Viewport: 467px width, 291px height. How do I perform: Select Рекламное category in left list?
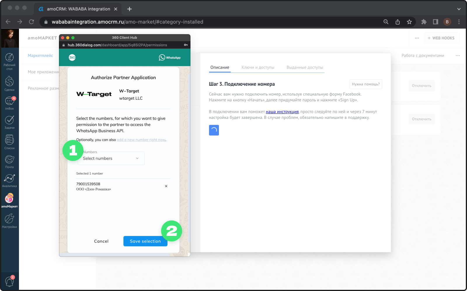tap(43, 88)
